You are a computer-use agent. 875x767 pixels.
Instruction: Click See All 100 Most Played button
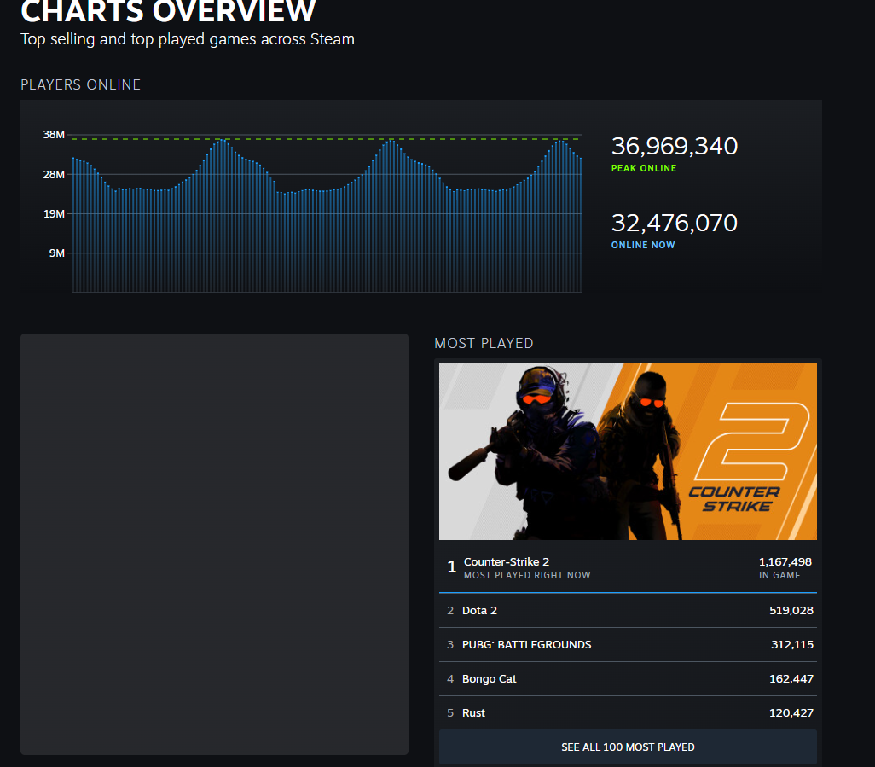[x=628, y=747]
